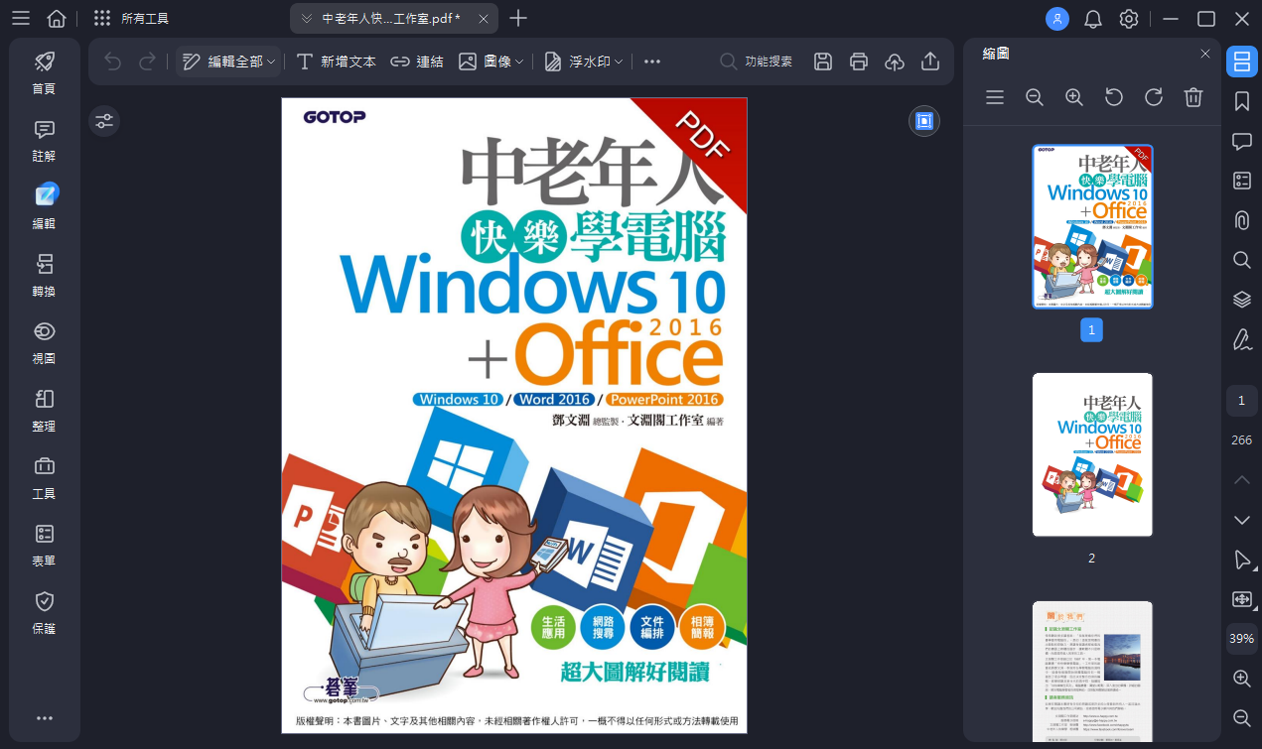Select page 2 thumbnail in 縮圖 panel
The image size is (1262, 749).
pyautogui.click(x=1091, y=454)
